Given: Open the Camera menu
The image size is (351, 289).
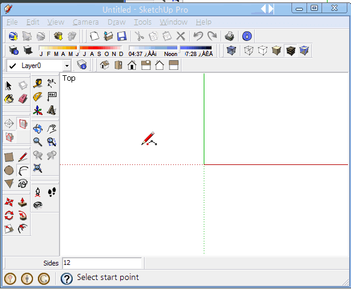Looking at the screenshot, I should 85,22.
